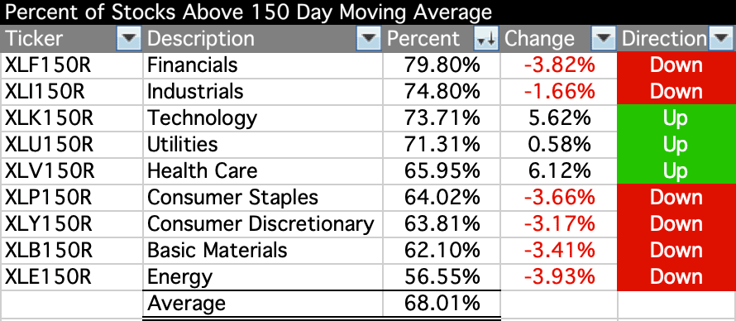Click the Average label cell

(263, 304)
